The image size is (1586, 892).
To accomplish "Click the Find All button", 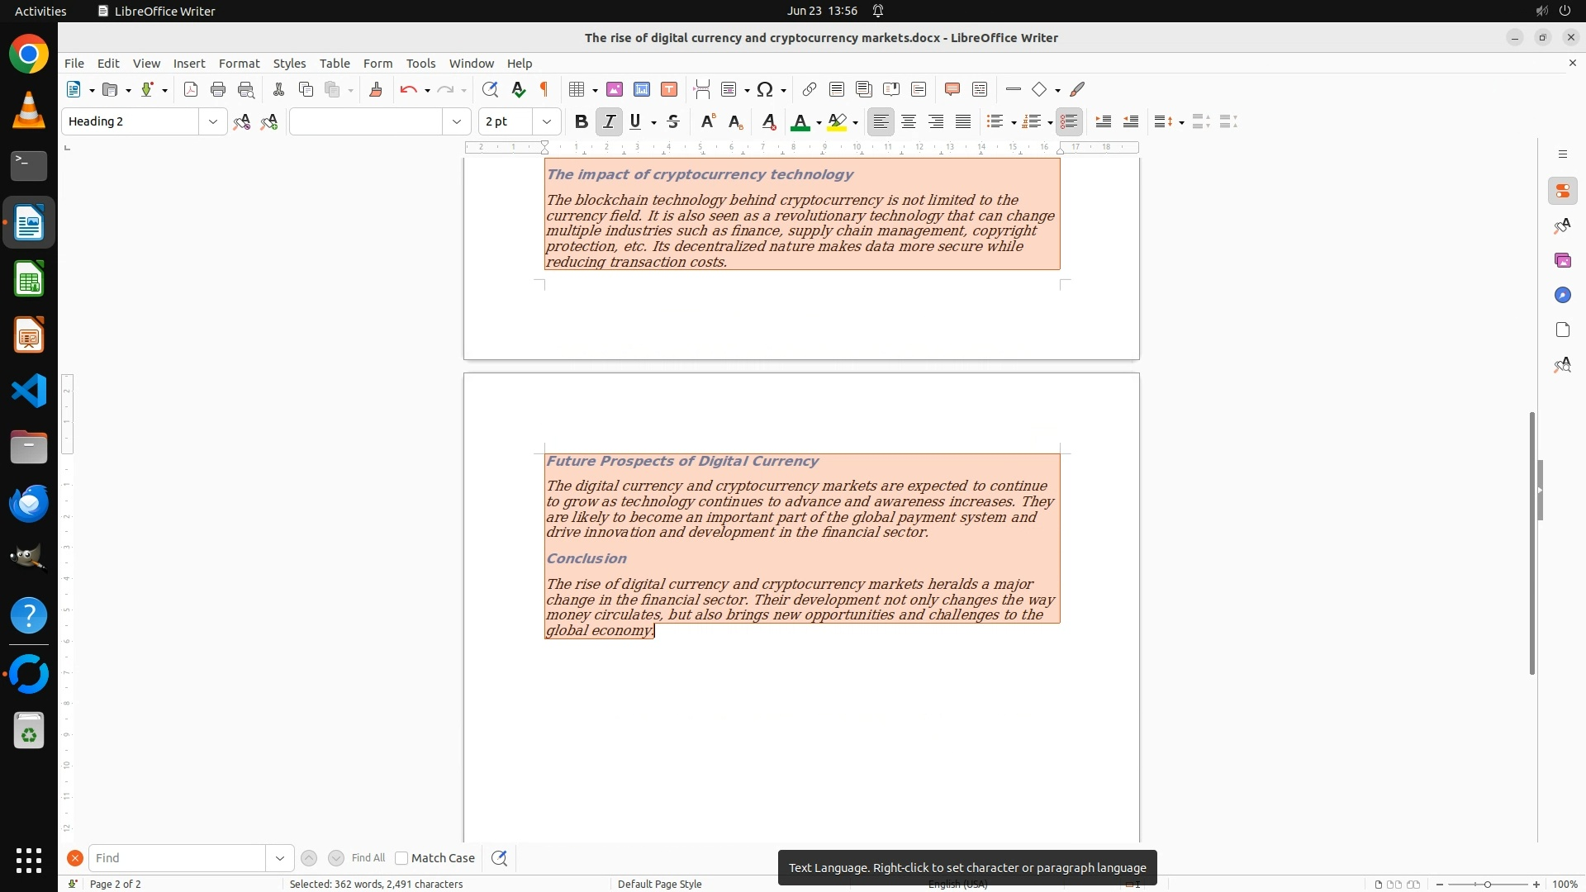I will click(368, 858).
